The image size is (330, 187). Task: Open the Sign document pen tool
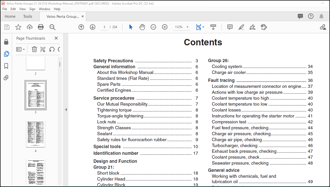253,27
